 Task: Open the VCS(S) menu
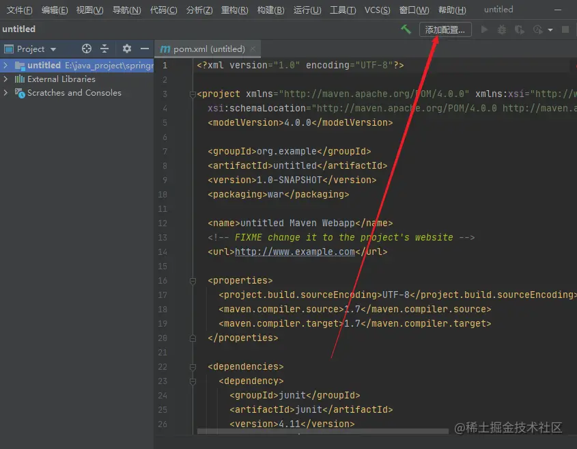pyautogui.click(x=377, y=10)
